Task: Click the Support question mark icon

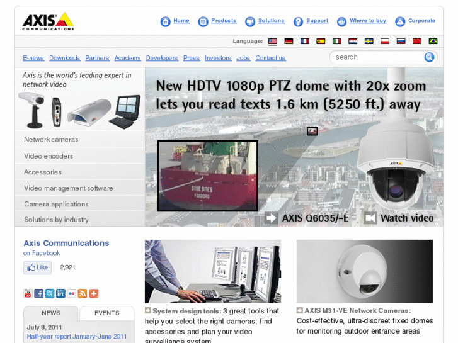Action: [298, 21]
